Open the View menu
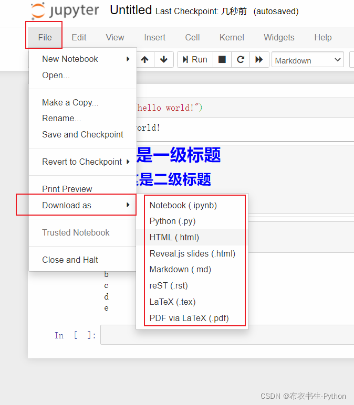The height and width of the screenshot is (405, 354). point(115,37)
